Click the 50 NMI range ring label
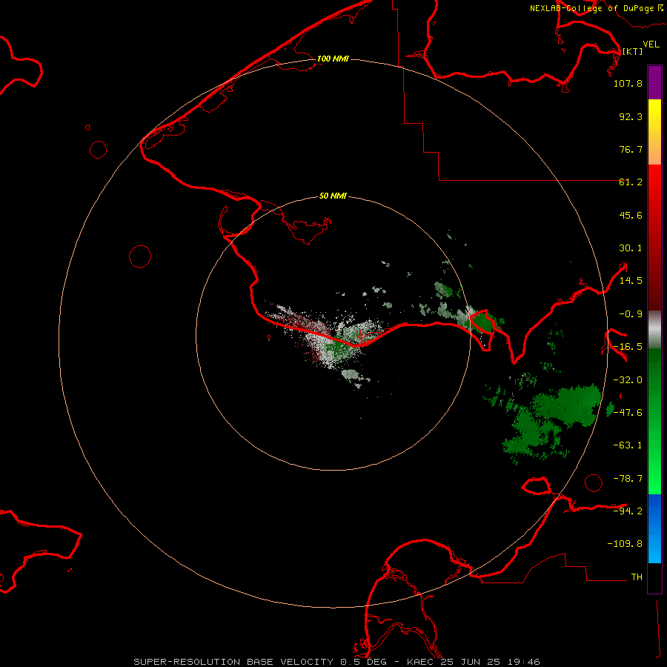The height and width of the screenshot is (667, 667). pyautogui.click(x=333, y=196)
